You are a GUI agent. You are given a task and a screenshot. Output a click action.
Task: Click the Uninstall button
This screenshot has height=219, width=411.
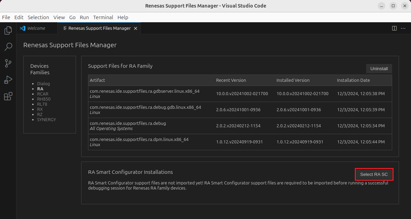(x=379, y=68)
